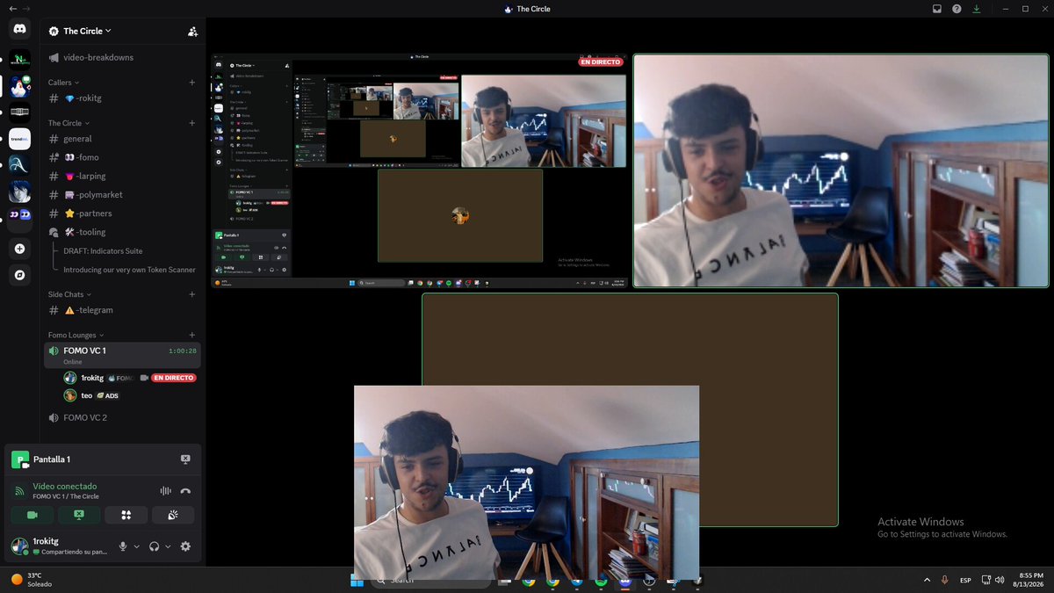Disconnect from the voice call
The width and height of the screenshot is (1054, 593).
[185, 491]
